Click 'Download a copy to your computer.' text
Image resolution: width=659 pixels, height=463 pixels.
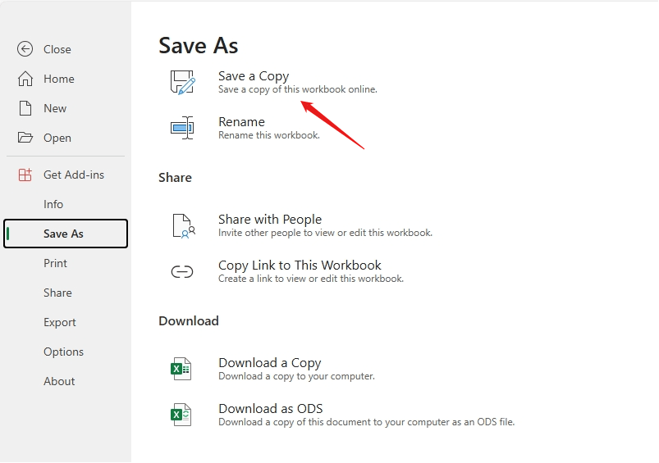click(x=296, y=376)
